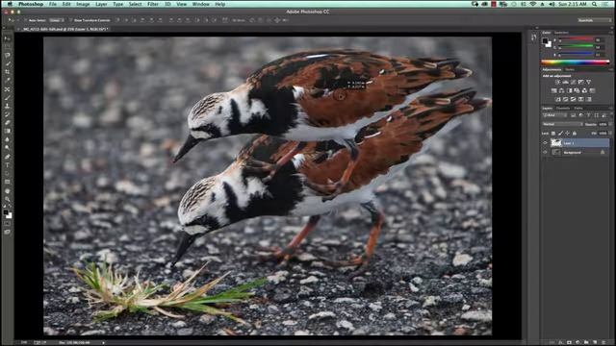
Task: Select the Quick Selection tool
Action: click(x=7, y=63)
